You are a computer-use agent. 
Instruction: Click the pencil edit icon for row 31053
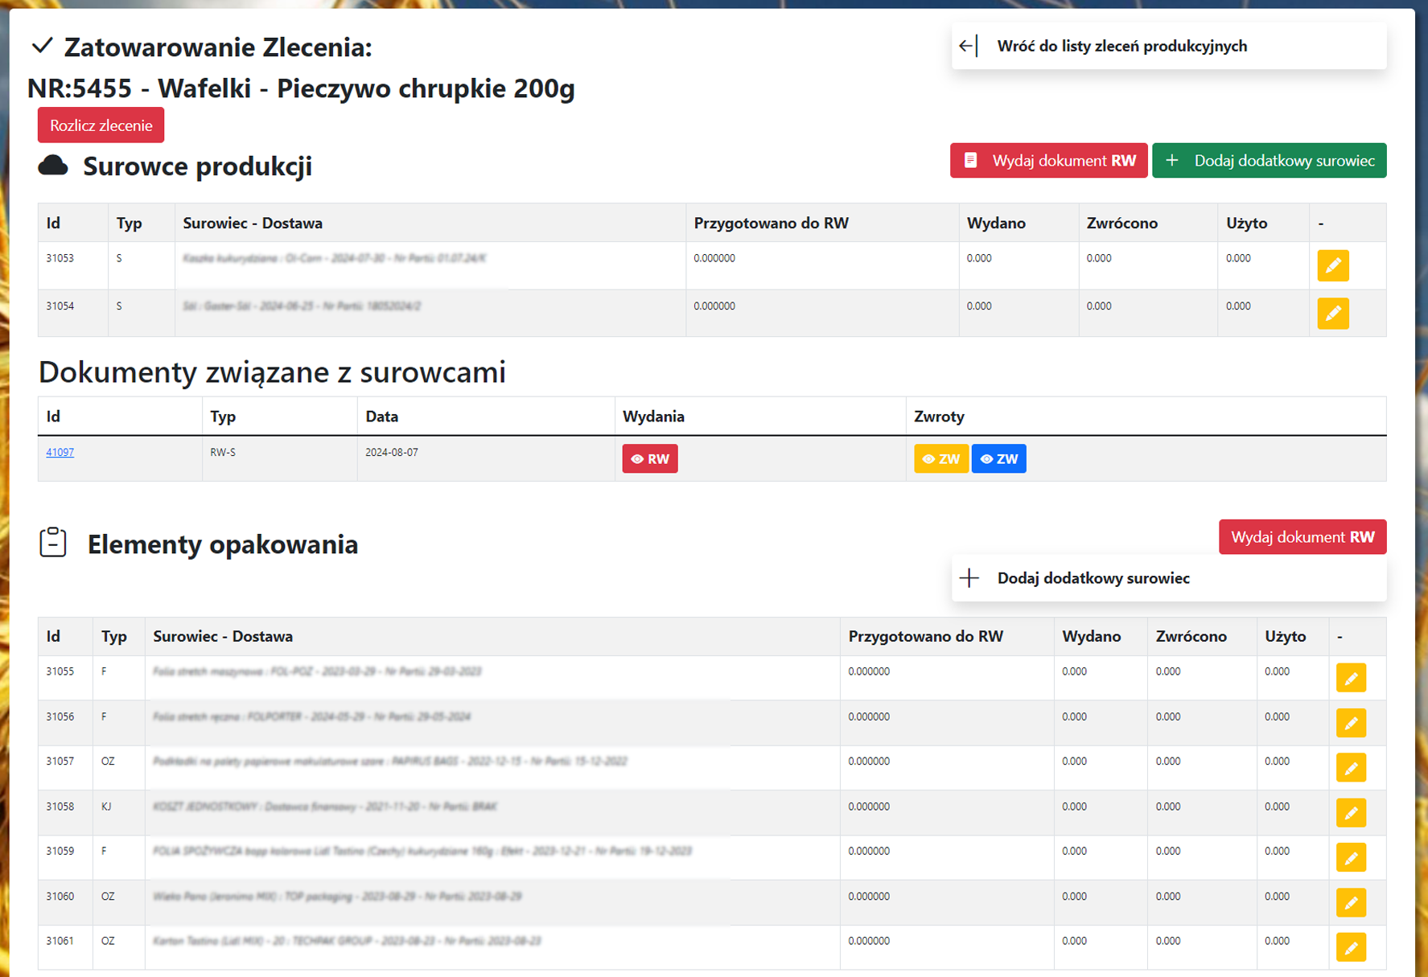click(x=1332, y=265)
